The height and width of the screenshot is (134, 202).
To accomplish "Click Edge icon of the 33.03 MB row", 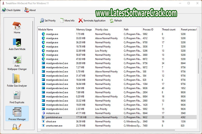I will tap(43, 38).
